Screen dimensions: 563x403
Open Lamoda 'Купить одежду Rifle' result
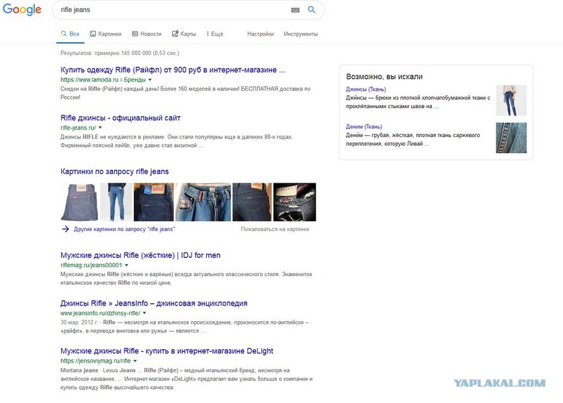(x=173, y=70)
